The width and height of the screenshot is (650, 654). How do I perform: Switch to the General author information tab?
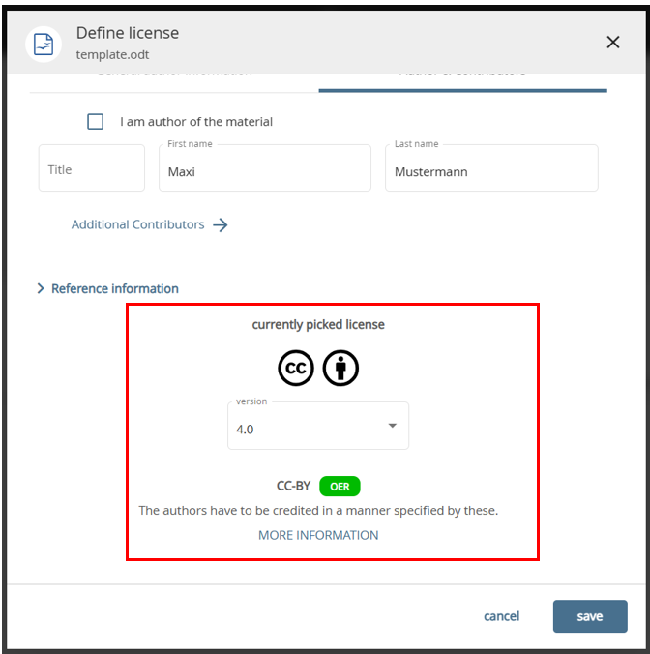tap(174, 75)
